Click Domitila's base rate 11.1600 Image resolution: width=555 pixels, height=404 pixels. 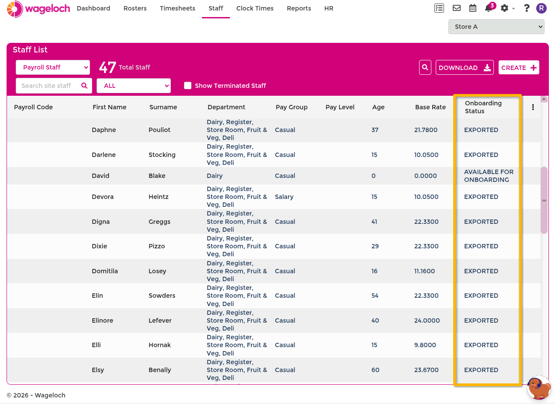tap(425, 271)
